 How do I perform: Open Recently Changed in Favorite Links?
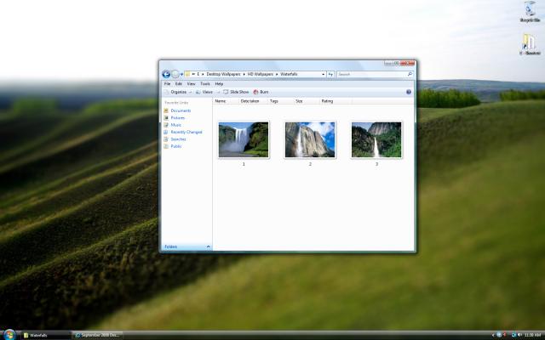click(186, 133)
